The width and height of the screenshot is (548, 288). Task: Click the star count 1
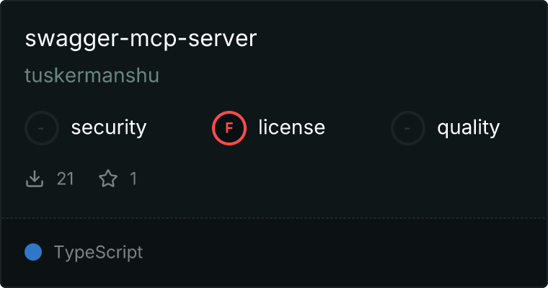click(x=133, y=179)
